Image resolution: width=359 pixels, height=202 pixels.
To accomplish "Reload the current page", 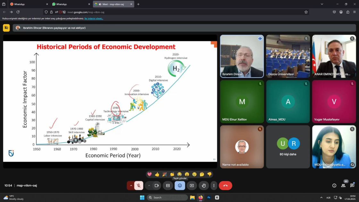I will click(x=18, y=12).
